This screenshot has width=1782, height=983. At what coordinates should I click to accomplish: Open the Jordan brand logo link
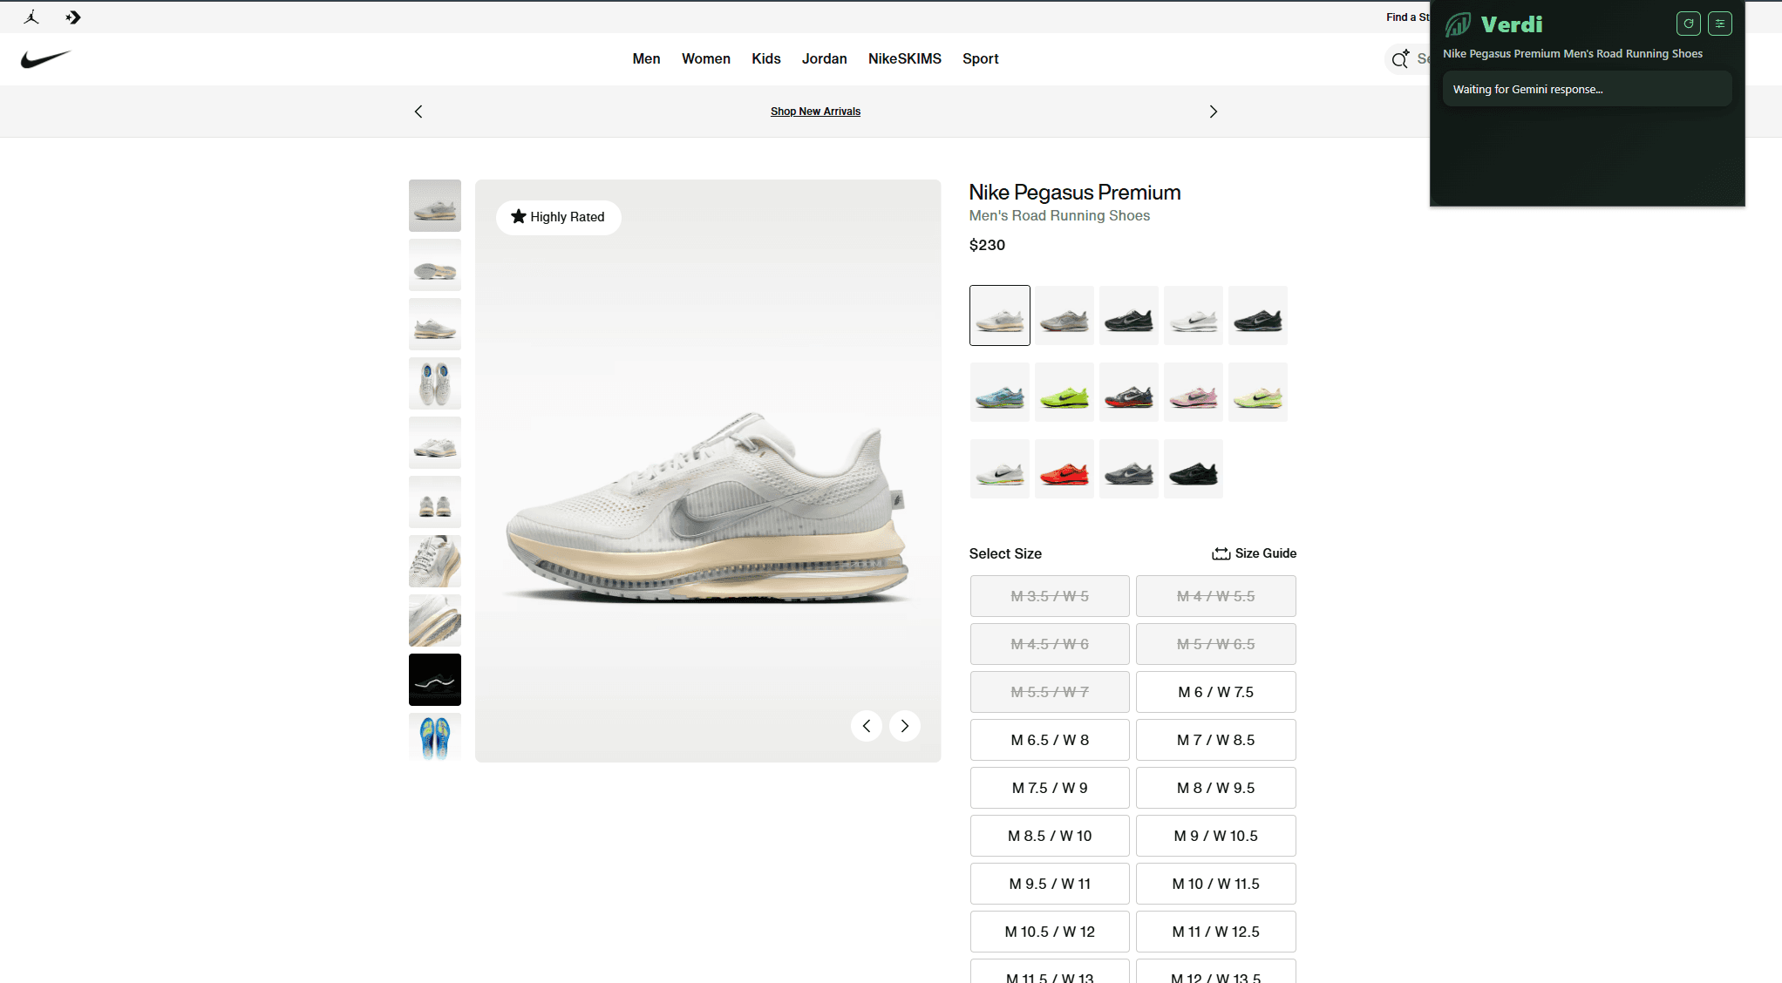pos(32,17)
